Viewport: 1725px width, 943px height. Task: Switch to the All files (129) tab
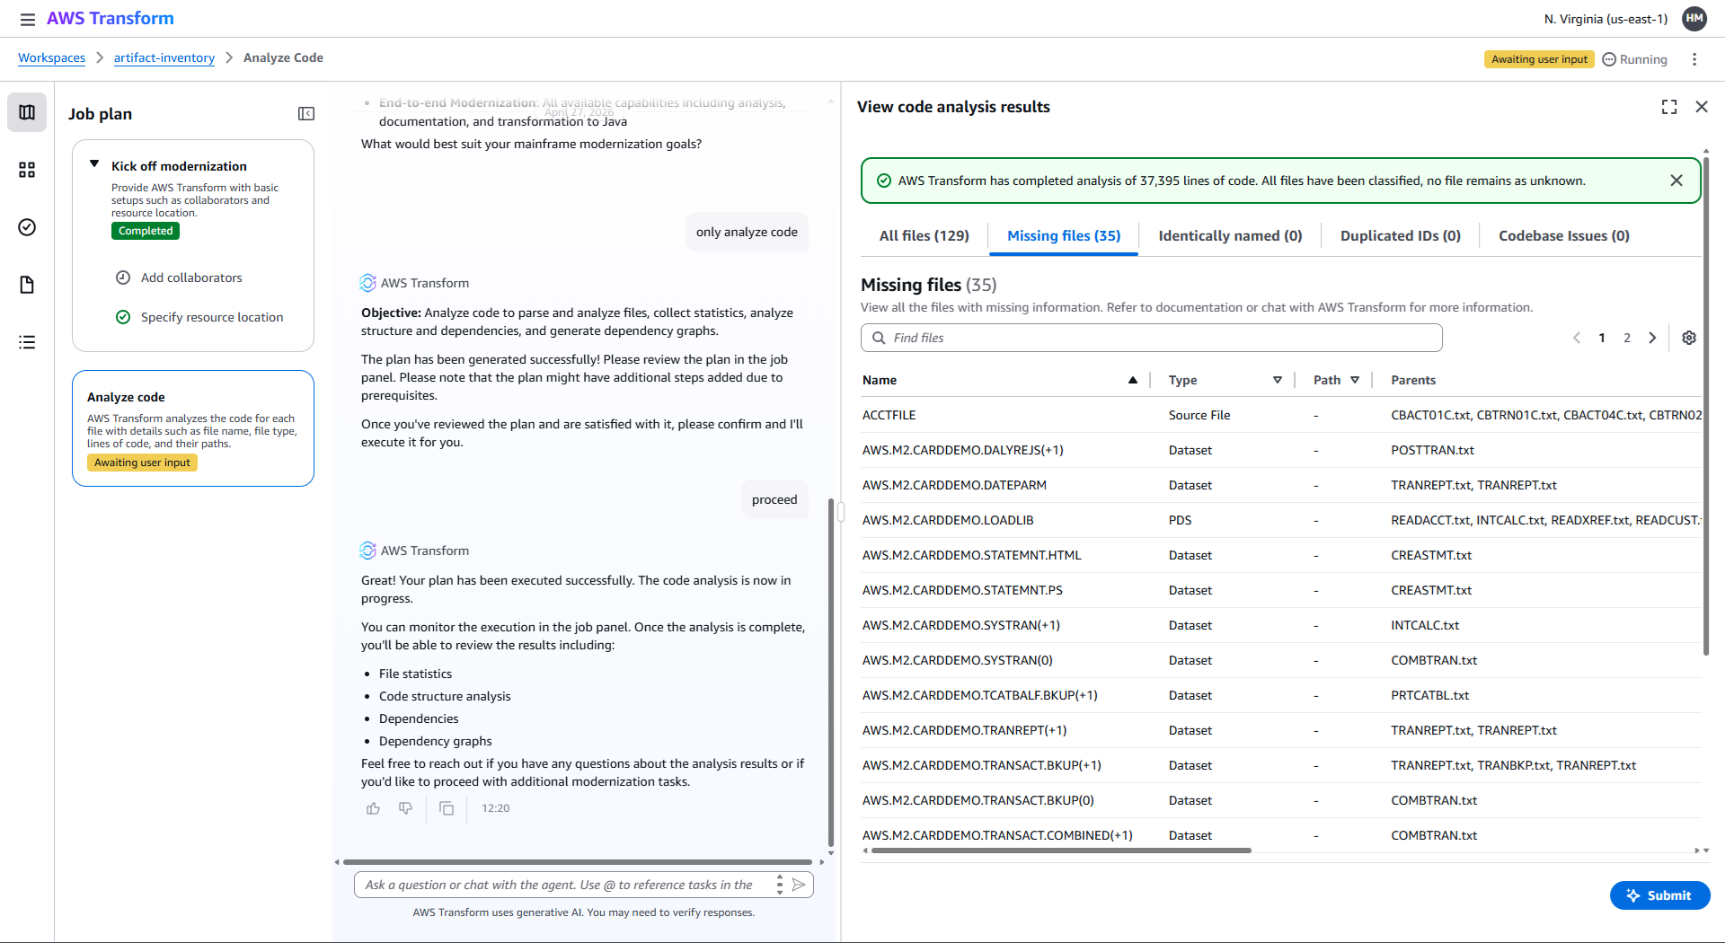[x=924, y=235]
